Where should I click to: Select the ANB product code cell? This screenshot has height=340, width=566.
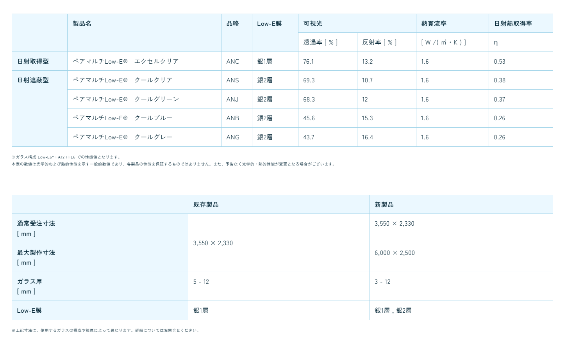(x=233, y=118)
